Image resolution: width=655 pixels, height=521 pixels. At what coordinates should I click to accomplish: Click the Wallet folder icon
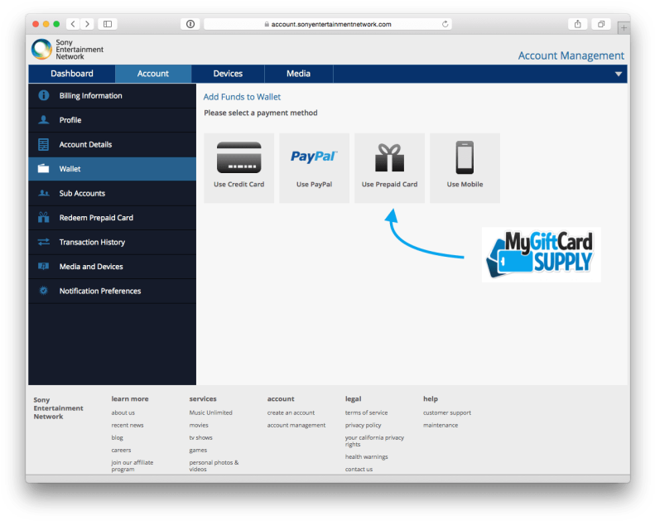[x=43, y=169]
